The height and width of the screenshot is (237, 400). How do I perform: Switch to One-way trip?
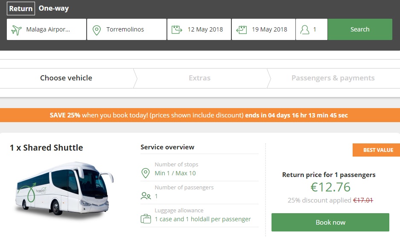[53, 9]
